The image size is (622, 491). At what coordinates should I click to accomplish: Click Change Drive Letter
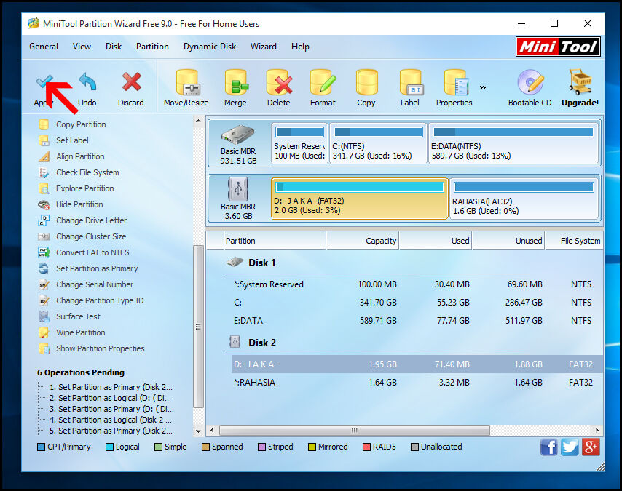pos(91,220)
